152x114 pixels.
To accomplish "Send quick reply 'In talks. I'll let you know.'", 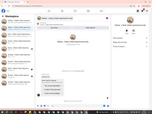I will (52, 90).
